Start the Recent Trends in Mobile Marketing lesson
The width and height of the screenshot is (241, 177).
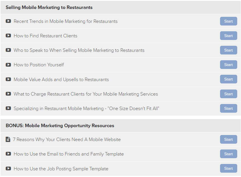click(228, 21)
